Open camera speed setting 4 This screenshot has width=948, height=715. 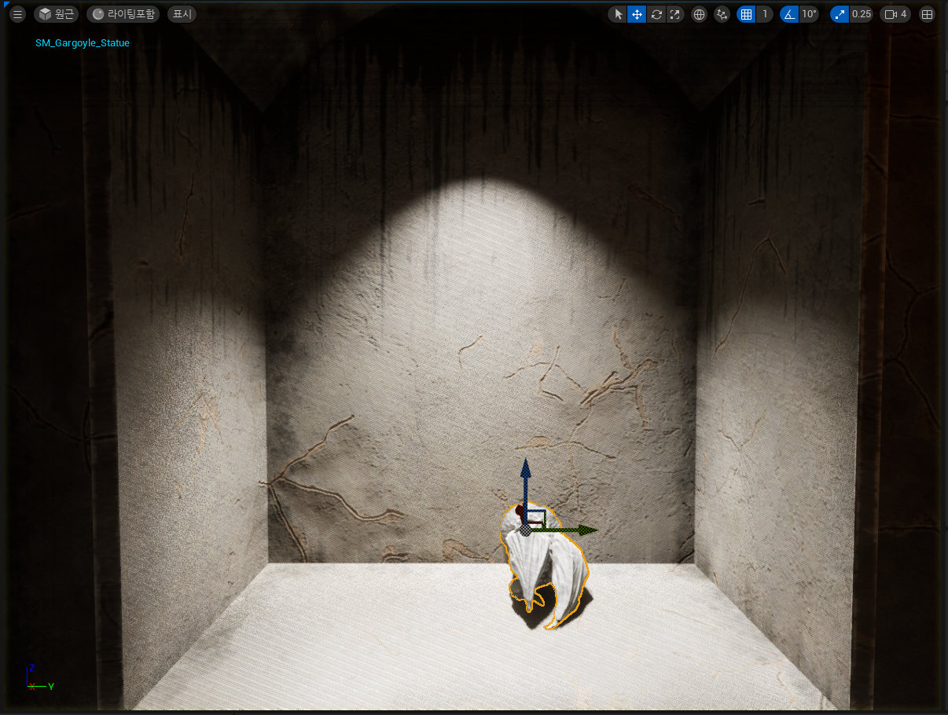pyautogui.click(x=895, y=14)
